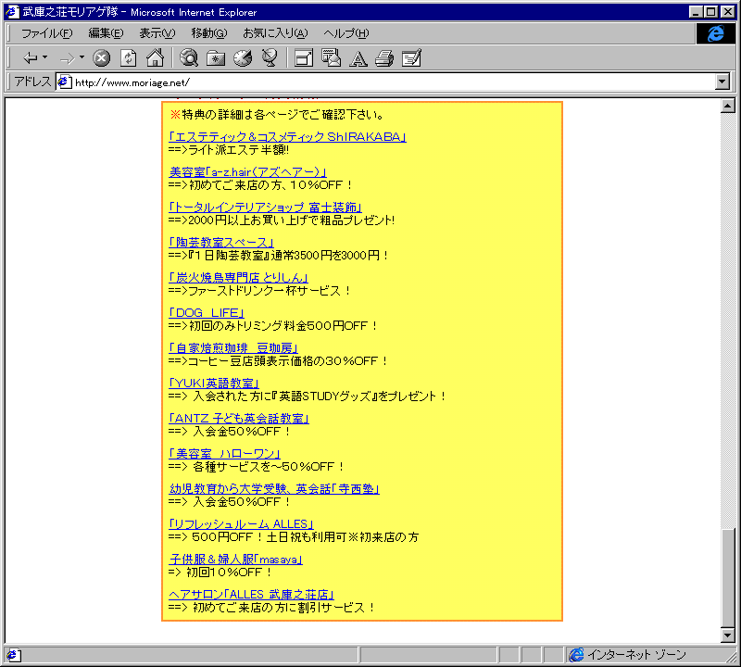Open the 表示(V) menu
The image size is (741, 667).
[x=157, y=33]
